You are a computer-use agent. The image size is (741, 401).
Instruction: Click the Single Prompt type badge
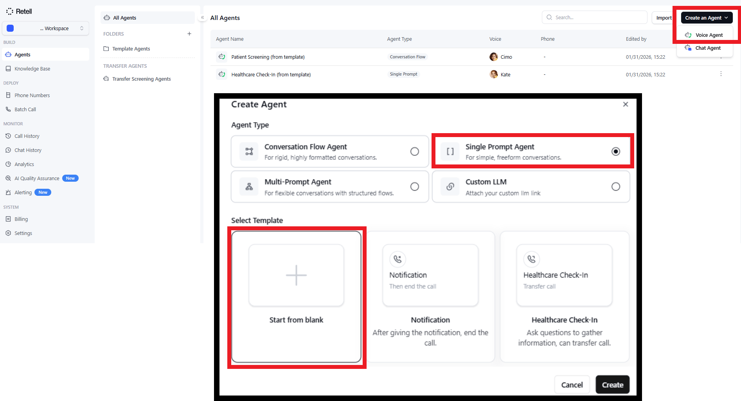point(403,74)
